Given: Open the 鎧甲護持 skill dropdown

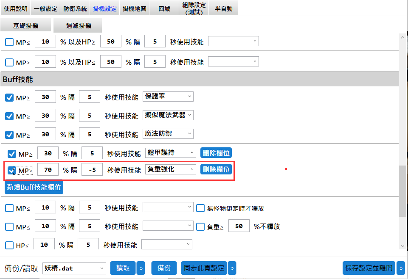Looking at the screenshot, I should 170,152.
